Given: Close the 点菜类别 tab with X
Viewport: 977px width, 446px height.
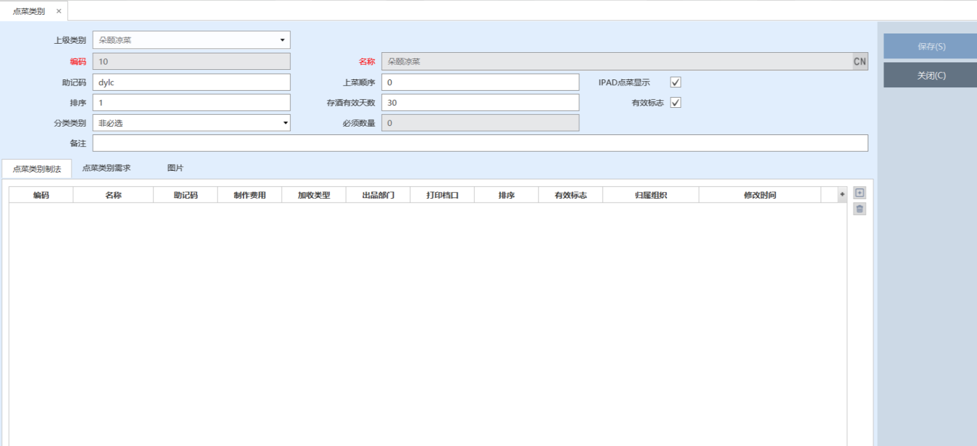Looking at the screenshot, I should [x=59, y=11].
